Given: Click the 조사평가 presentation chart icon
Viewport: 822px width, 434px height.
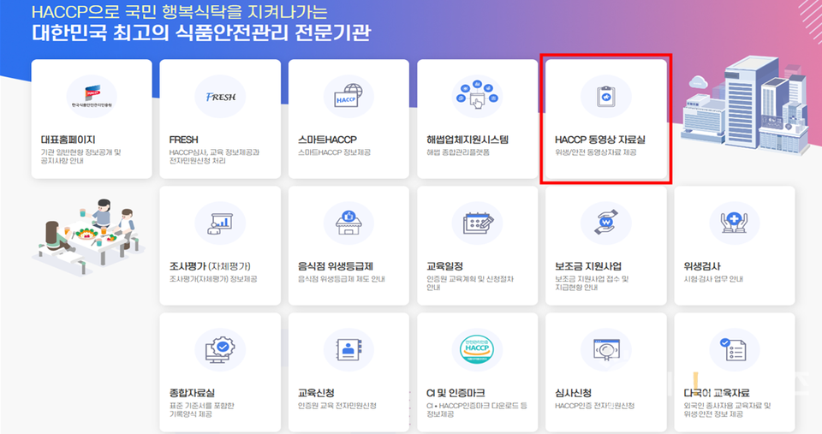Looking at the screenshot, I should click(x=220, y=223).
